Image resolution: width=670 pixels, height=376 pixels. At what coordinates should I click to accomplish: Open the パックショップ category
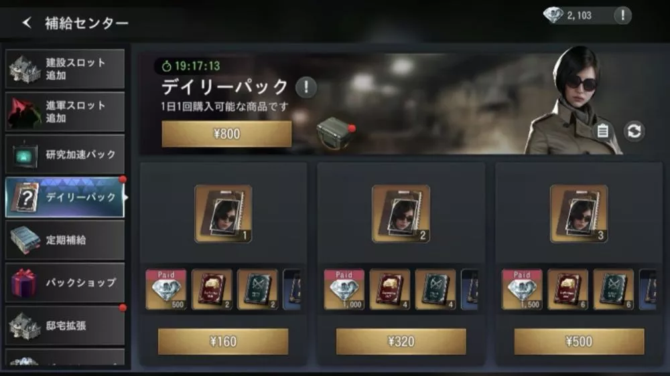[65, 282]
